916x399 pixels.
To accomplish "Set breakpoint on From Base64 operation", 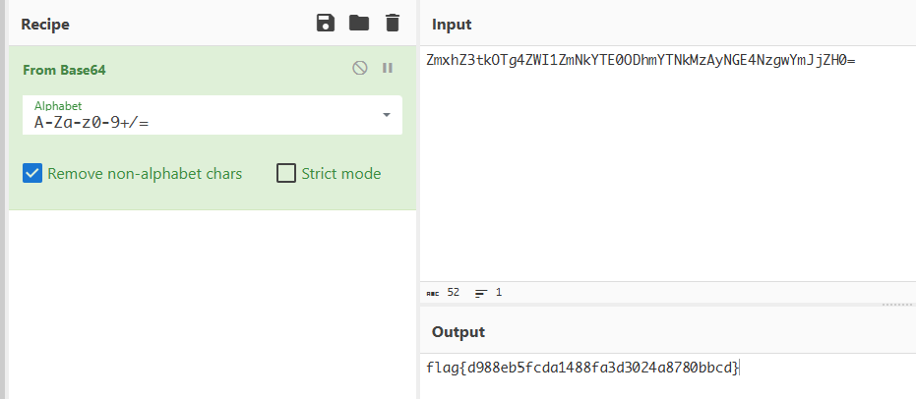I will click(x=388, y=69).
